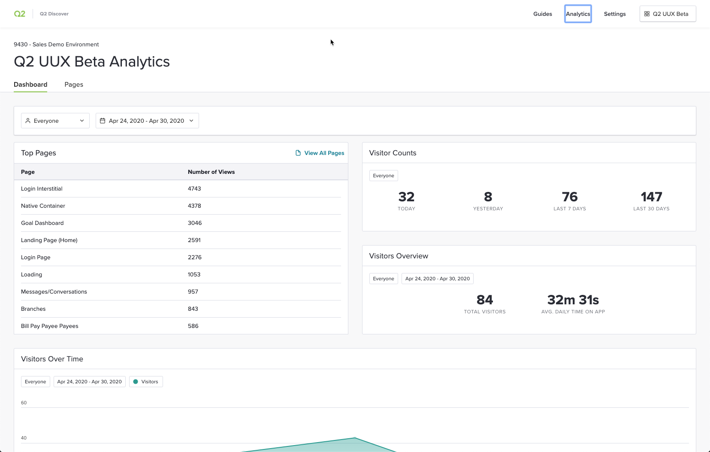Screen dimensions: 710x452
Task: Select the Bill Pay Payee Payees row
Action: click(x=181, y=326)
